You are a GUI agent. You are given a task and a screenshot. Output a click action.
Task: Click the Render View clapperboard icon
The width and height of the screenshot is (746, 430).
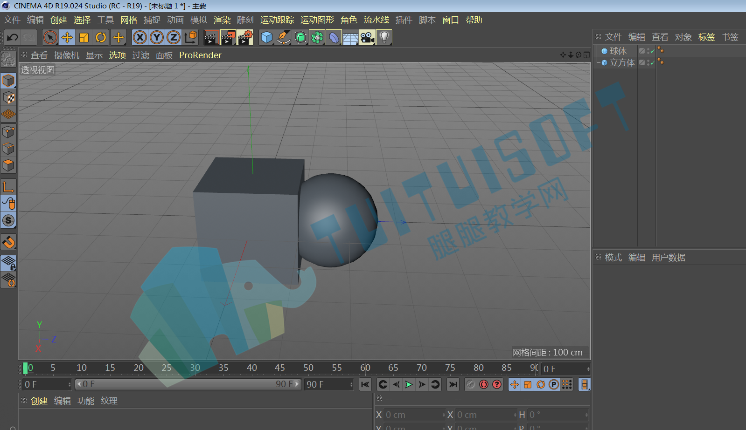click(211, 37)
